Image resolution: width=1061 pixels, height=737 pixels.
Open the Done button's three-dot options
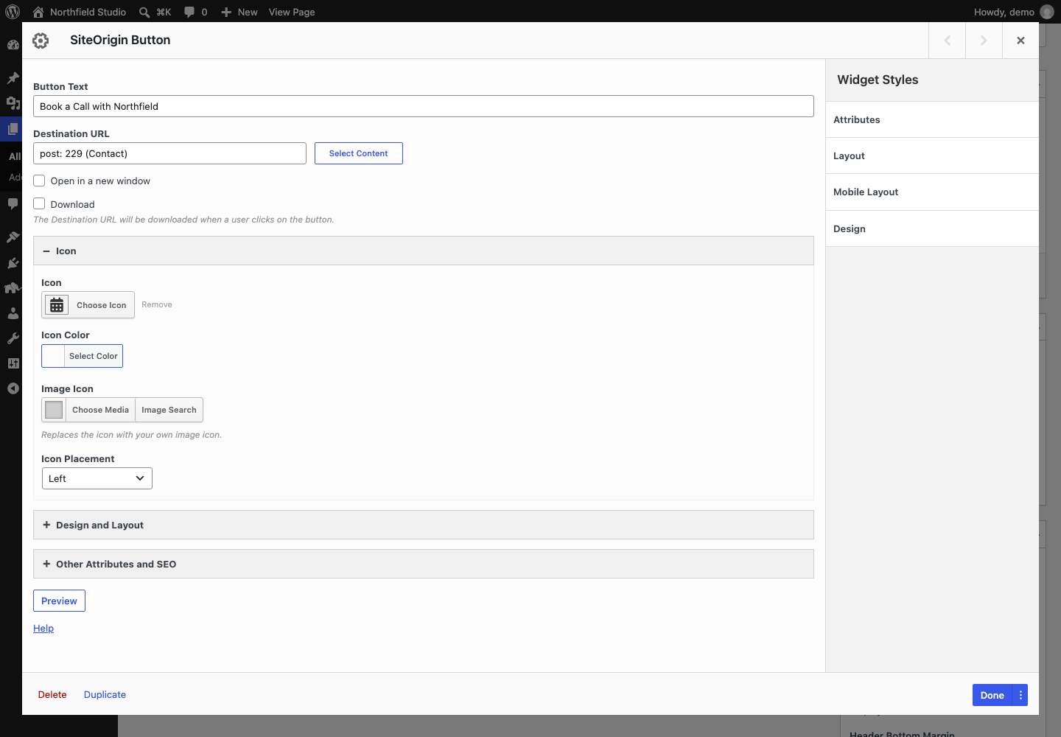point(1020,695)
